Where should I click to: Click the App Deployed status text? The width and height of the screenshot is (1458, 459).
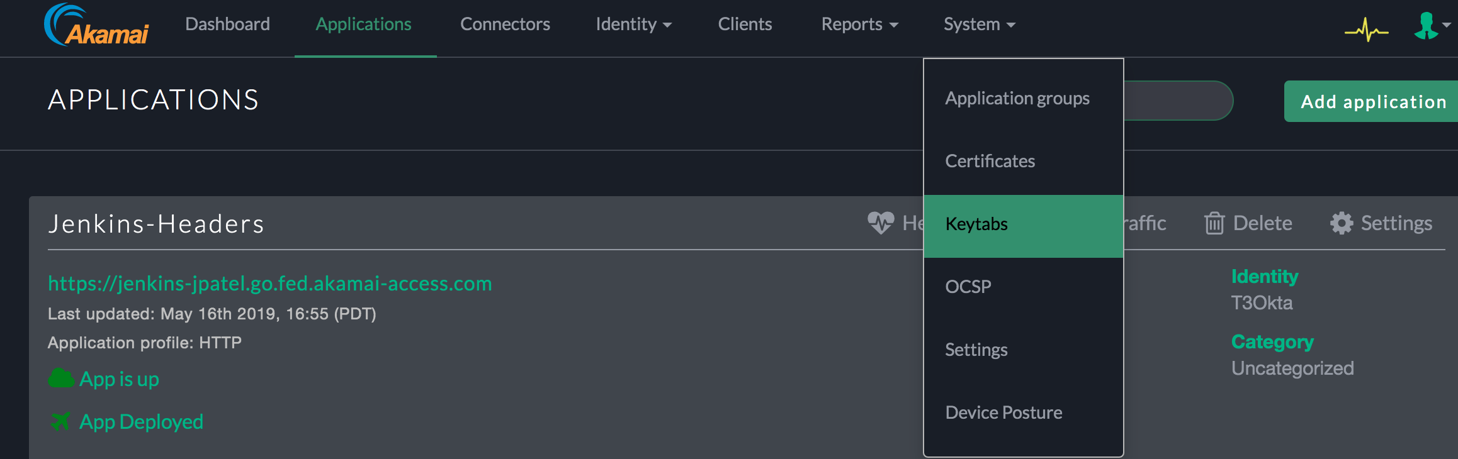point(141,422)
